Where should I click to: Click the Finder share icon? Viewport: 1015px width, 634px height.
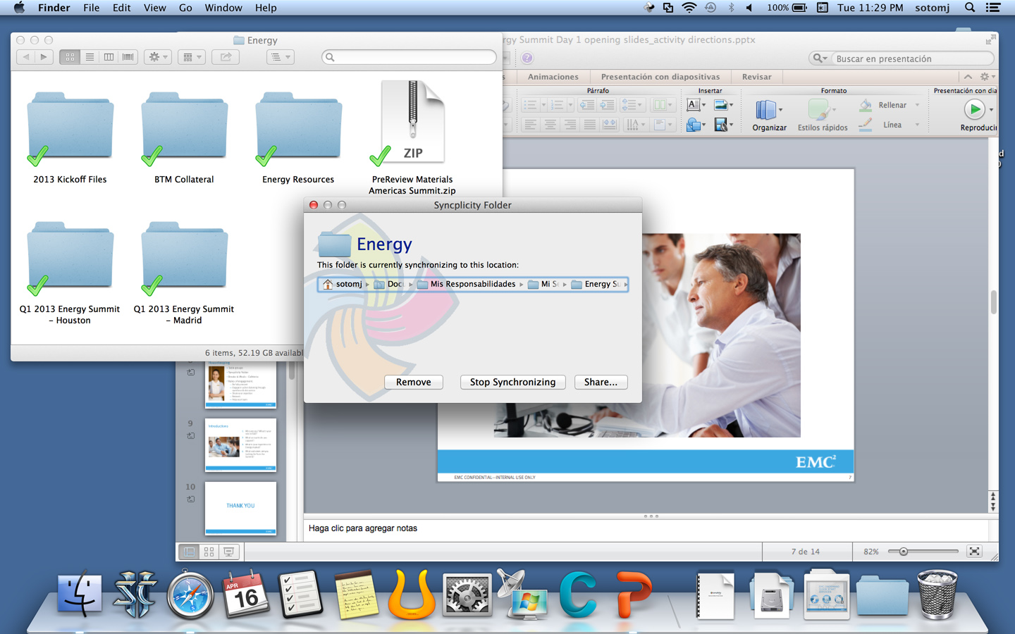coord(226,57)
